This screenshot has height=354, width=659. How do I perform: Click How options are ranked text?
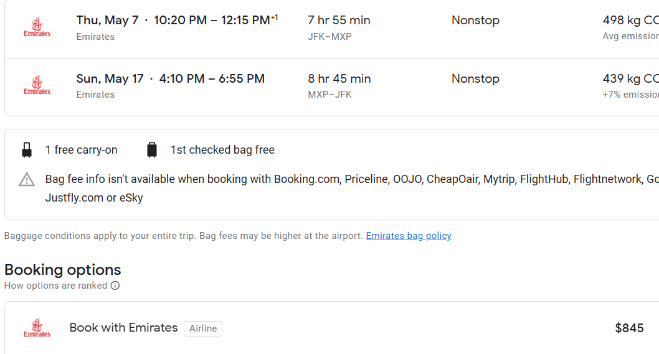point(55,286)
